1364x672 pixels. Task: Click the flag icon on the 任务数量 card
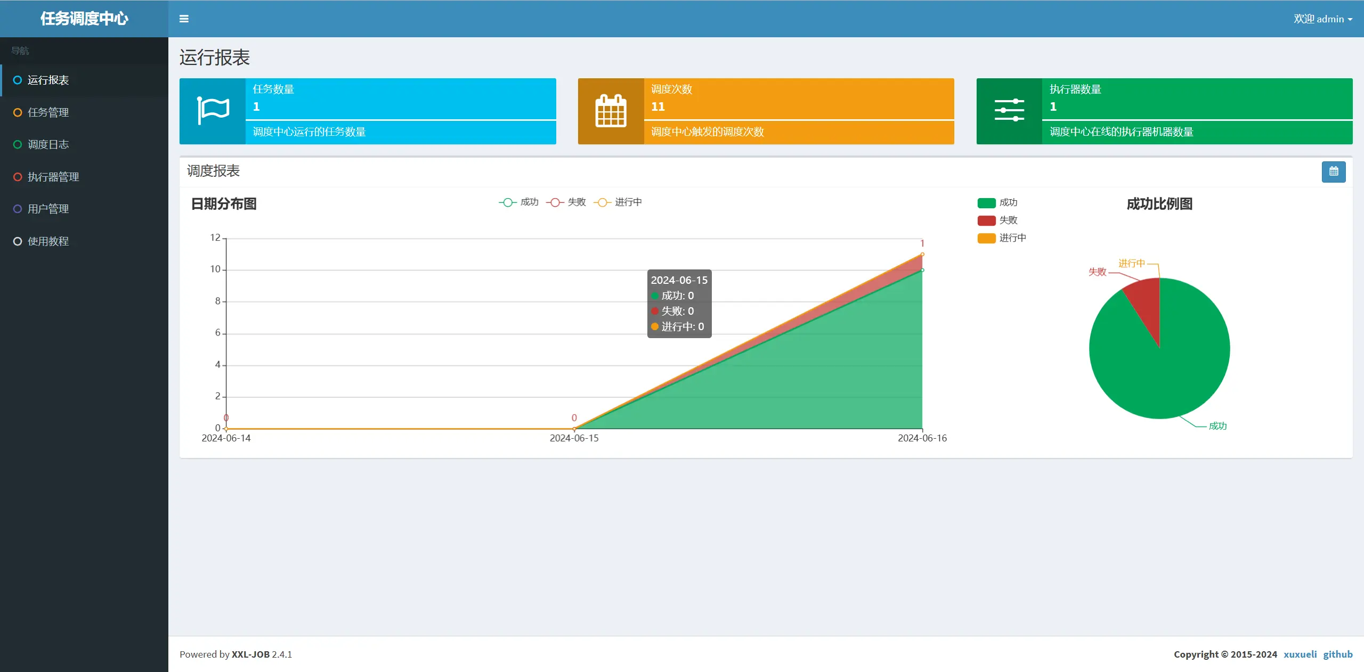[x=213, y=111]
